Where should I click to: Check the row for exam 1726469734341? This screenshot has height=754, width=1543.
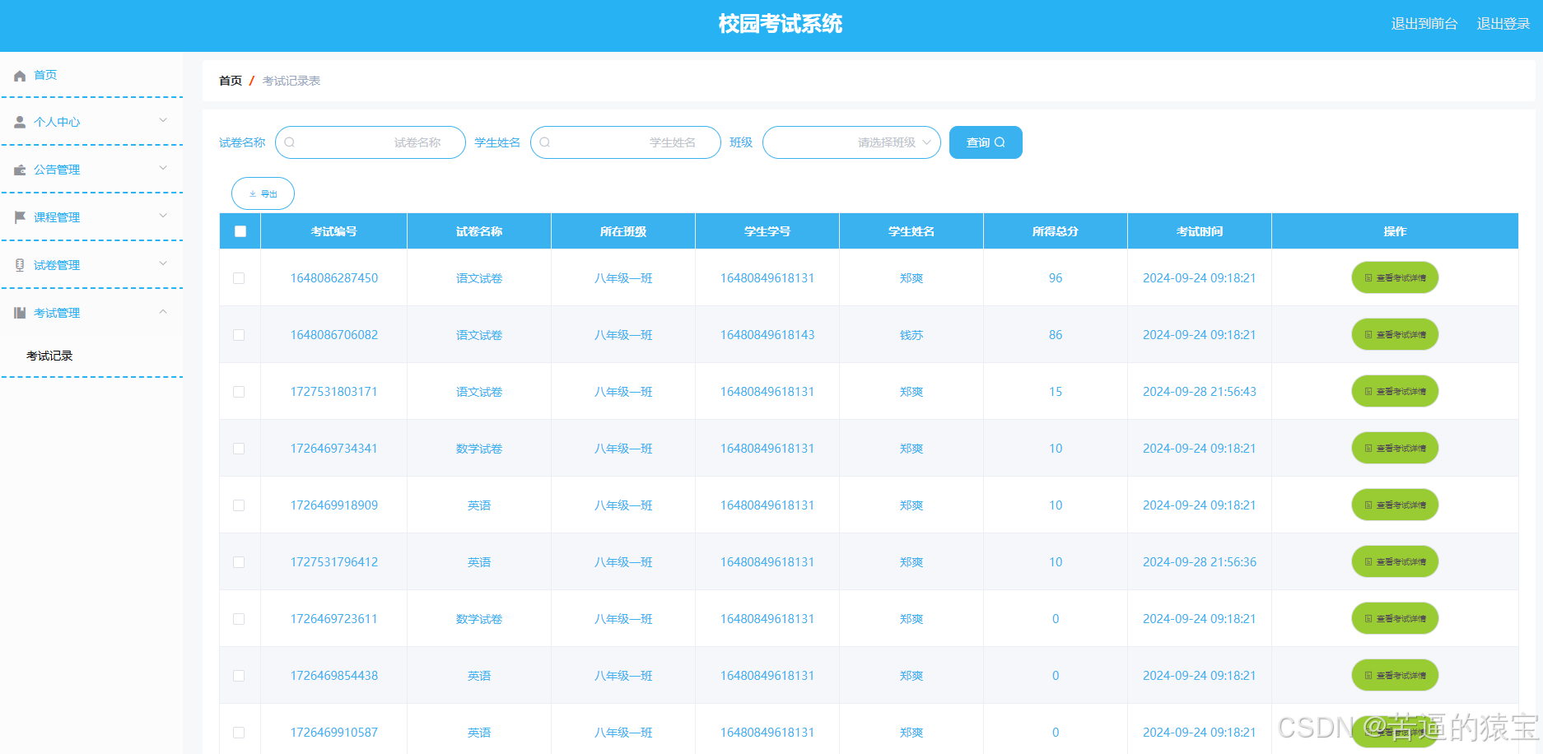click(x=239, y=449)
